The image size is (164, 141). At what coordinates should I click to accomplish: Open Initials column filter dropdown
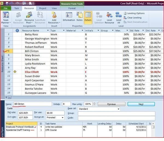98,30
